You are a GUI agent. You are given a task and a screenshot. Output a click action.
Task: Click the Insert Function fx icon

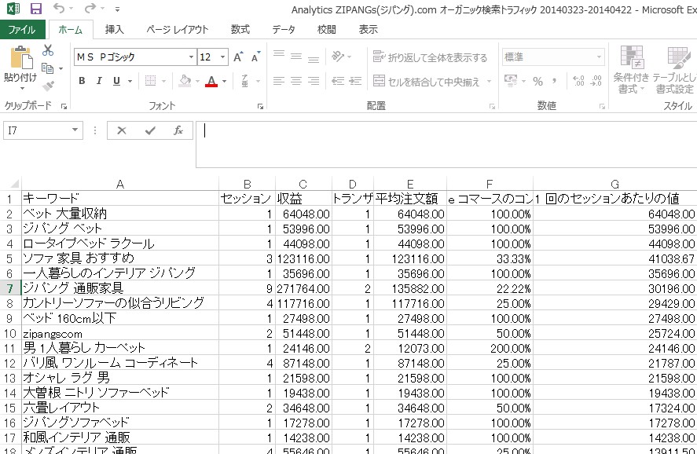tap(178, 130)
